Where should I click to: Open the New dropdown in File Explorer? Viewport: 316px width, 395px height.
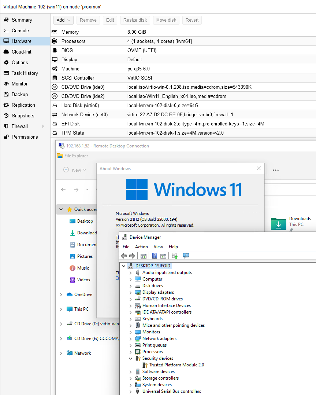point(75,170)
